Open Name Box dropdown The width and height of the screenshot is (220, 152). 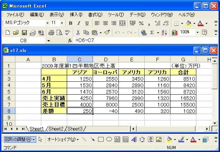click(x=48, y=41)
